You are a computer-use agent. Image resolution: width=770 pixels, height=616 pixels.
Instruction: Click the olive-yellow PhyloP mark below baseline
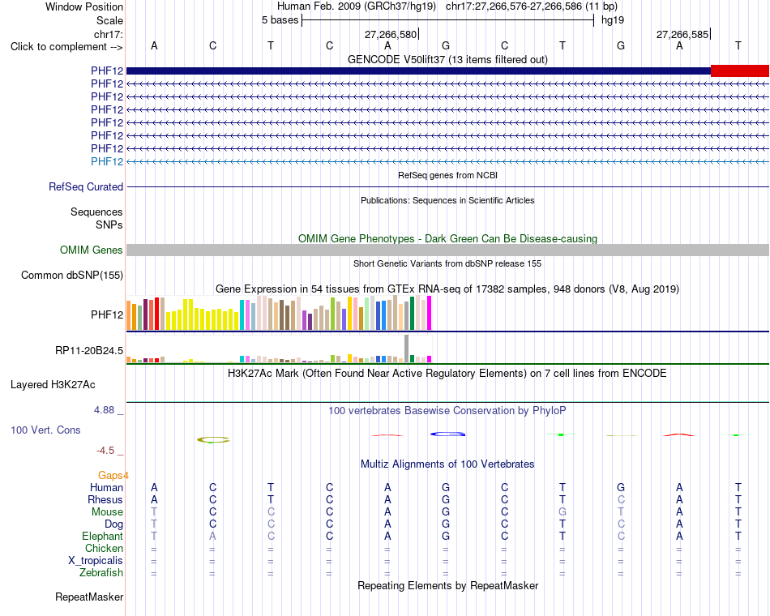tap(213, 439)
